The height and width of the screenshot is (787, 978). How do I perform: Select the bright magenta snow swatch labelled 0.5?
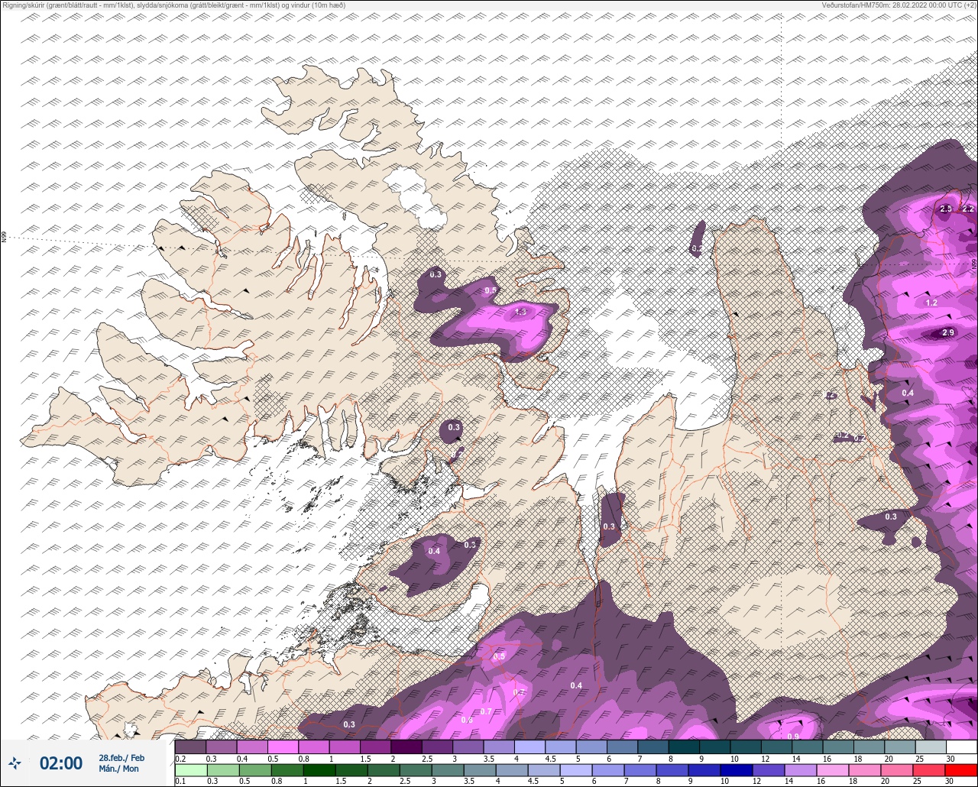coord(283,747)
